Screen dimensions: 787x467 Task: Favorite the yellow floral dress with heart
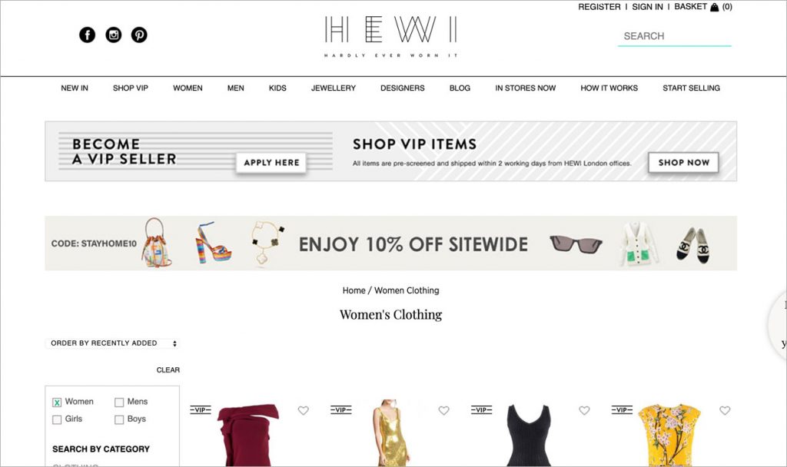(725, 410)
